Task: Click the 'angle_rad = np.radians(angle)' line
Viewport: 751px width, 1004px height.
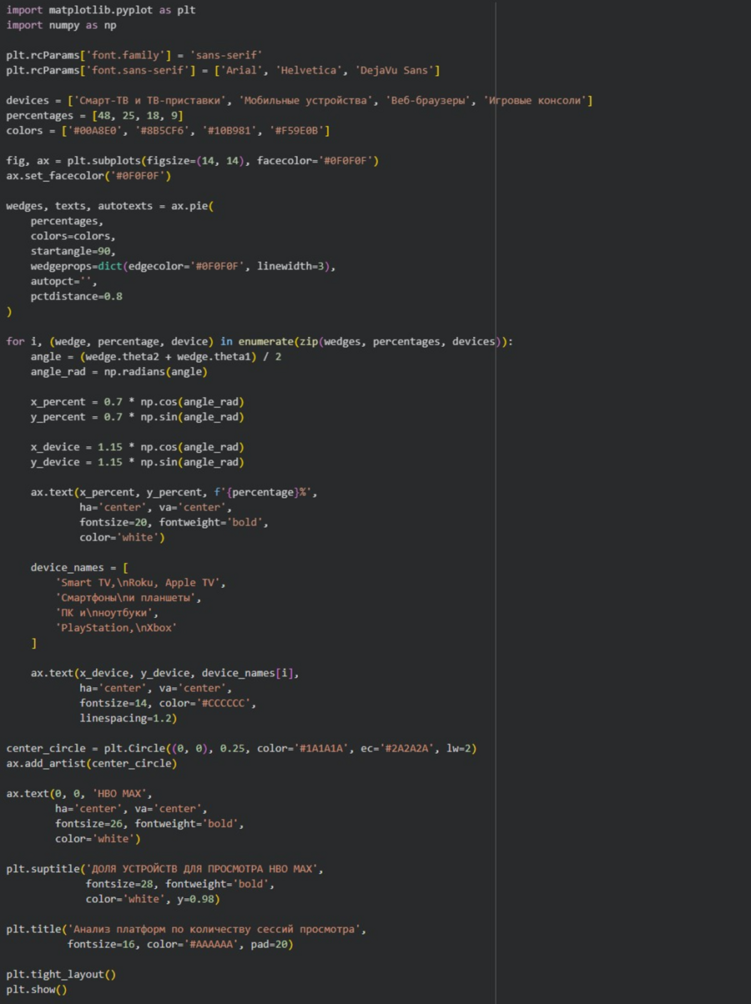Action: tap(119, 372)
